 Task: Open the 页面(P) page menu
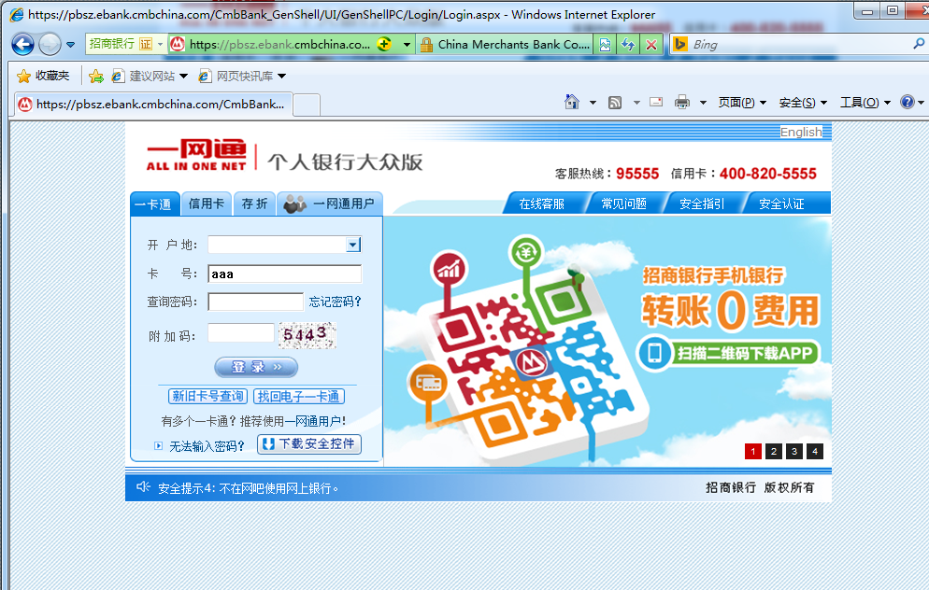tap(742, 103)
